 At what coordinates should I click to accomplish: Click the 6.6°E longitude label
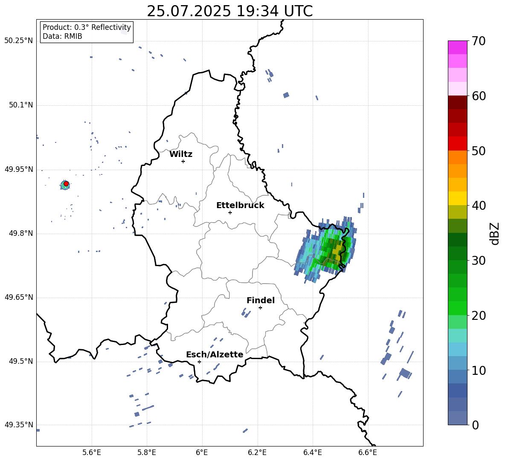[368, 452]
